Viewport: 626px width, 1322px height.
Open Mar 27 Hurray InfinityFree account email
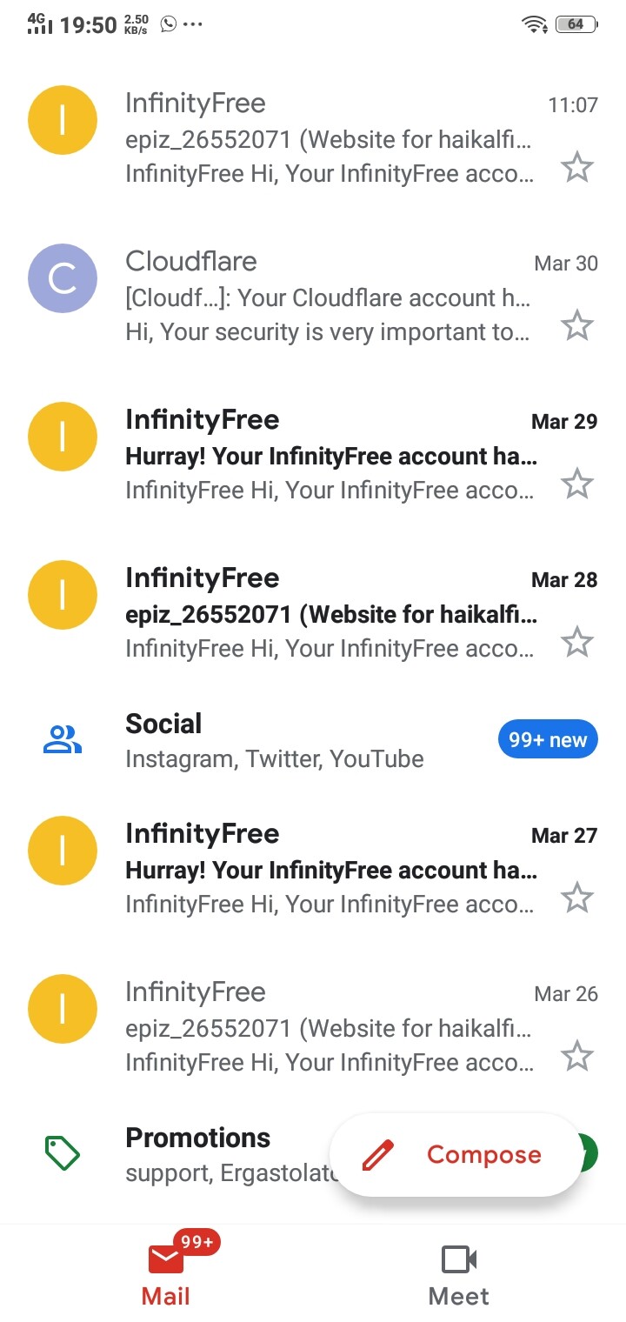(x=330, y=871)
